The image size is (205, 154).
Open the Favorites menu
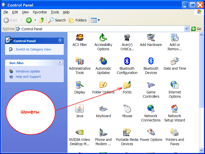(40, 12)
